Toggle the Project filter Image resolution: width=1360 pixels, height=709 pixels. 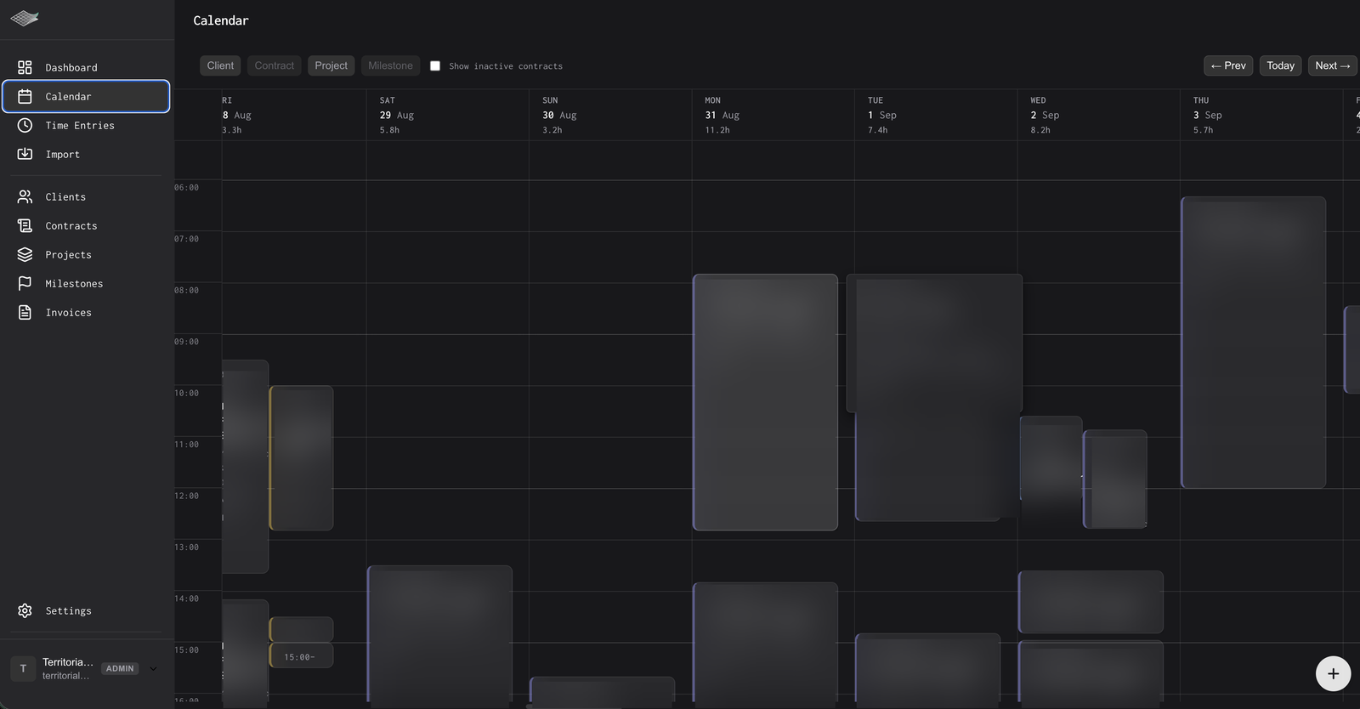(331, 65)
